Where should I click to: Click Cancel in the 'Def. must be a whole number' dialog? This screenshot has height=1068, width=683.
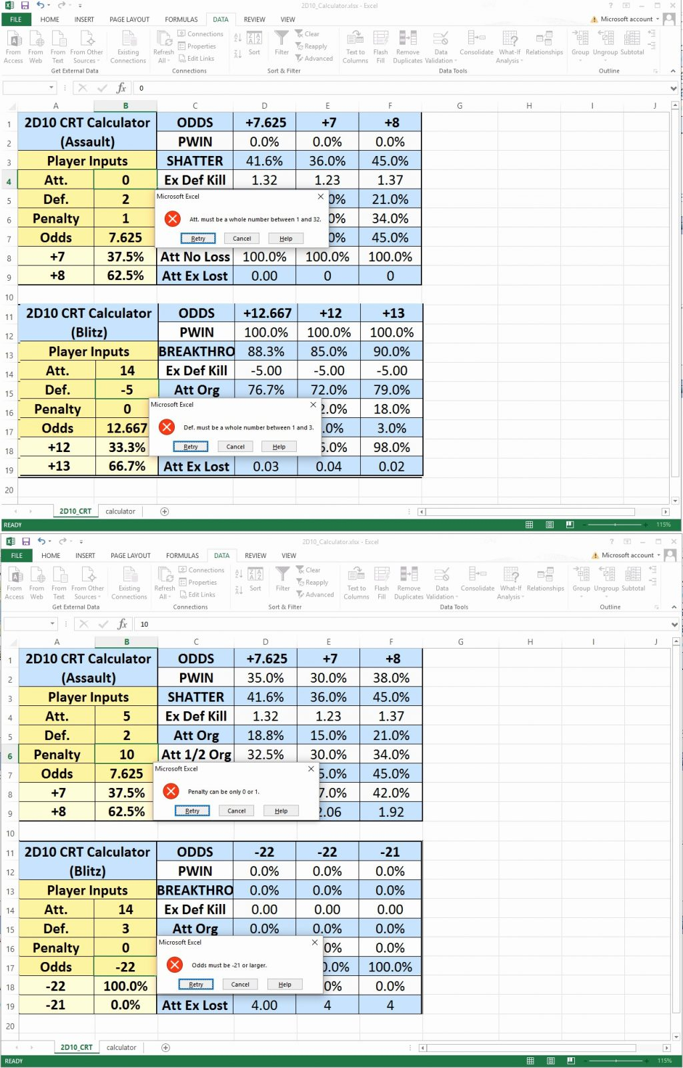235,447
